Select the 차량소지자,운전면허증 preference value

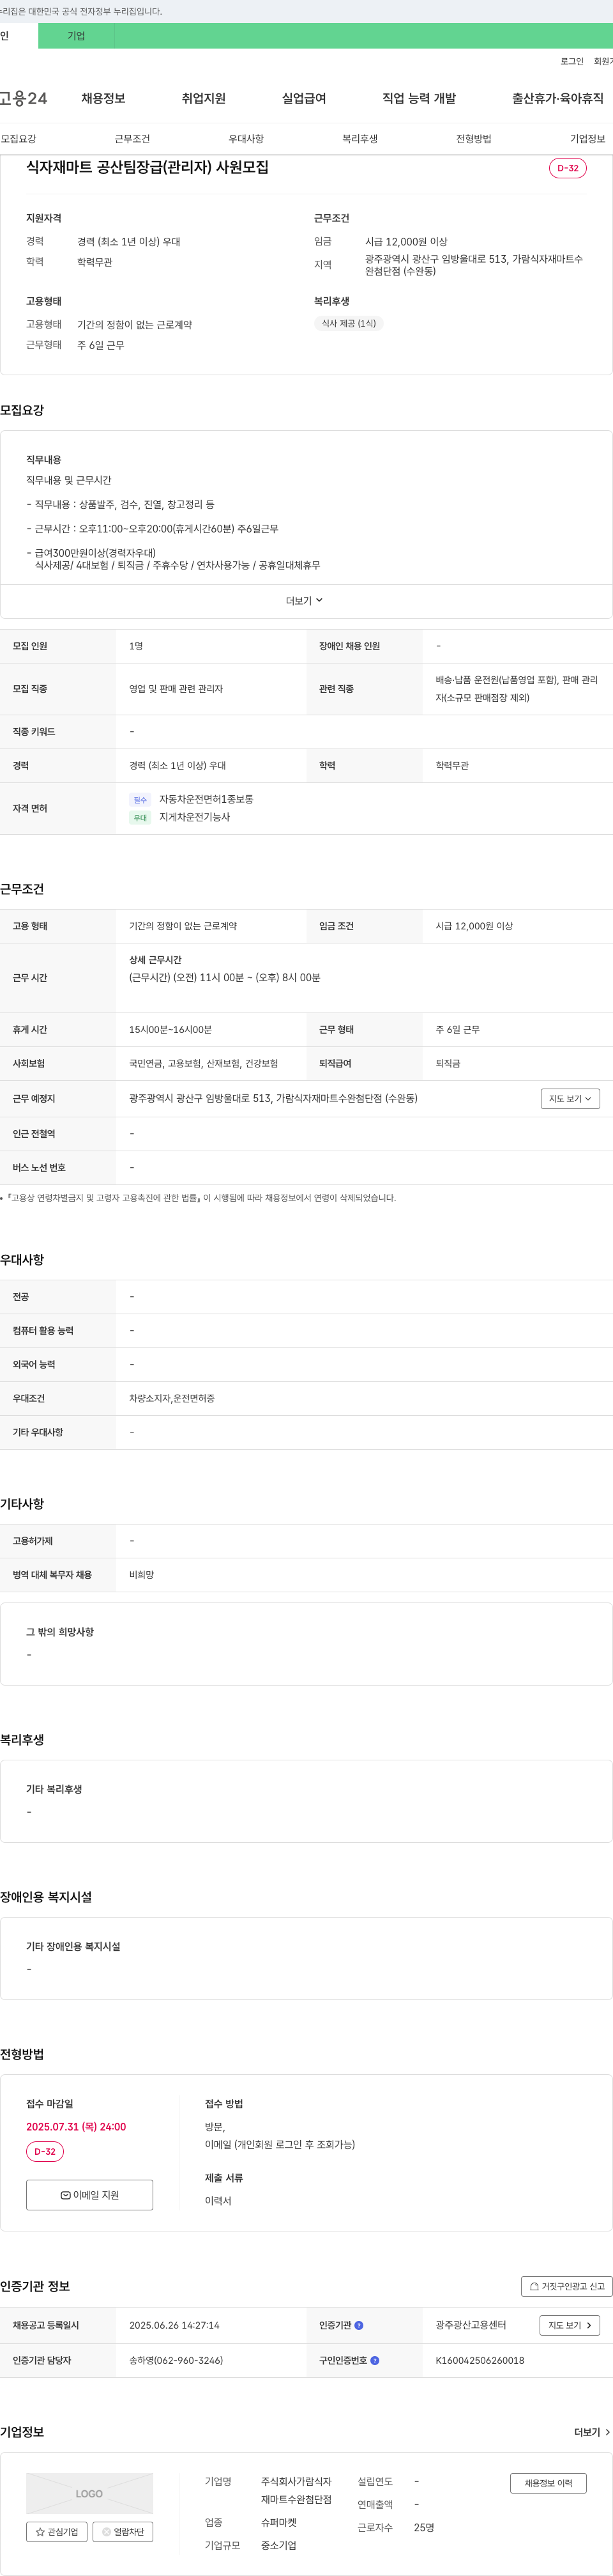[x=172, y=1398]
